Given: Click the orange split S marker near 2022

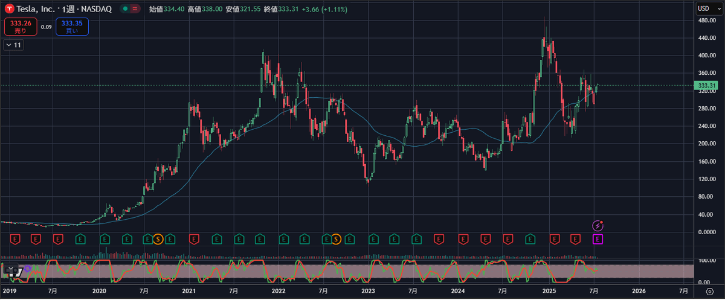Looking at the screenshot, I should coord(336,240).
